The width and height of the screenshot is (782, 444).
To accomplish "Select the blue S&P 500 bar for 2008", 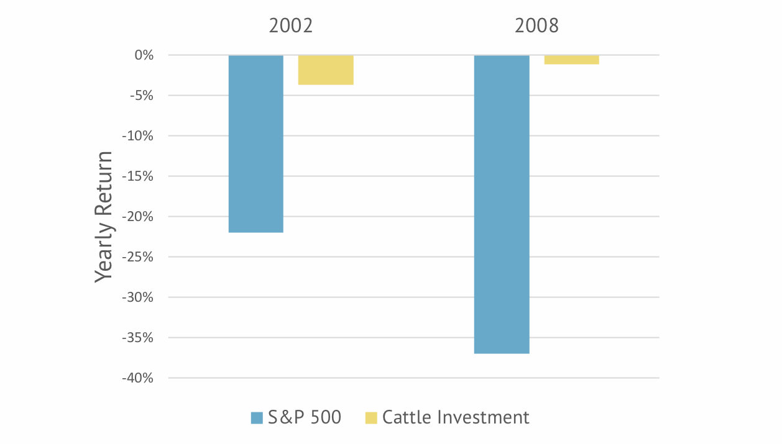I will click(x=502, y=204).
